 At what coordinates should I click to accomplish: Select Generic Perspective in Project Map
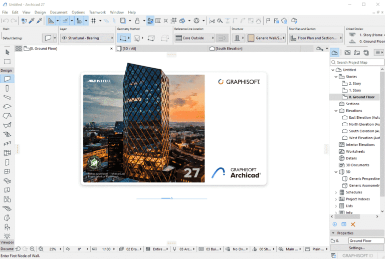click(x=364, y=179)
